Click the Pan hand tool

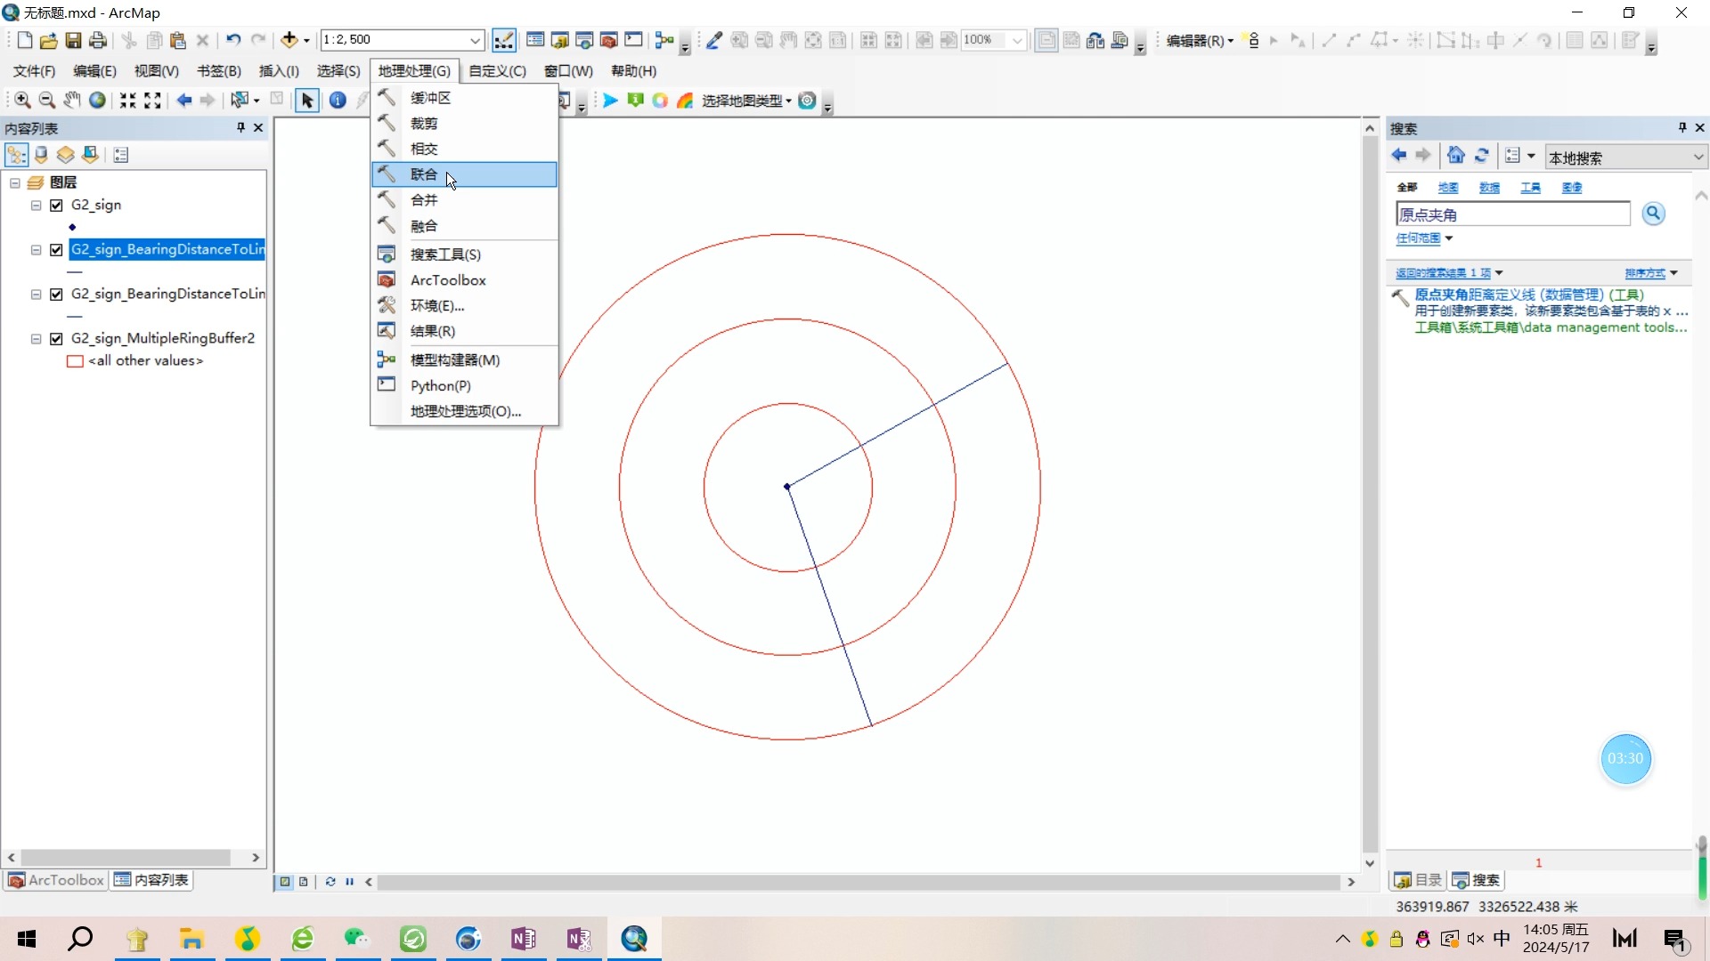coord(72,101)
